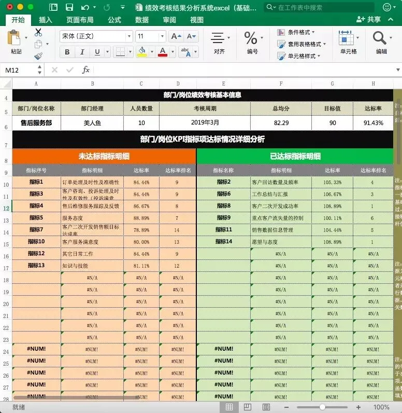This screenshot has width=402, height=413.
Task: Decrease font size with small A
Action: (x=191, y=36)
